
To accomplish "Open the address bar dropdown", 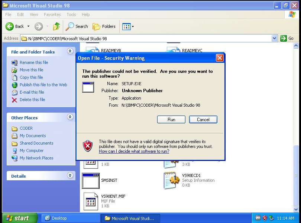I will 275,38.
